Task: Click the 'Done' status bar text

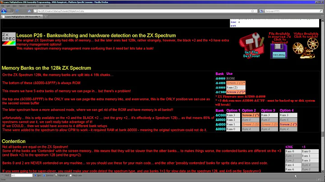Action: point(3,180)
